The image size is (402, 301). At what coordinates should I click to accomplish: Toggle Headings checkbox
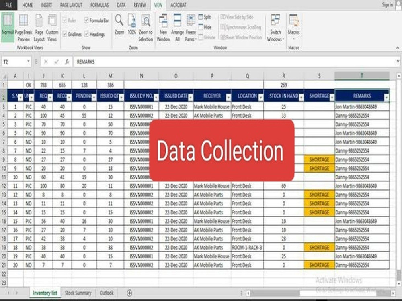86,34
